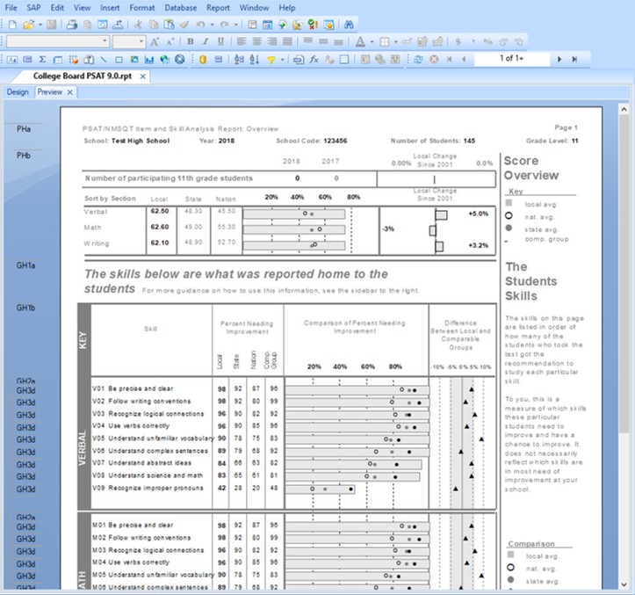Expand Redo history dropdown arrow

click(x=235, y=25)
